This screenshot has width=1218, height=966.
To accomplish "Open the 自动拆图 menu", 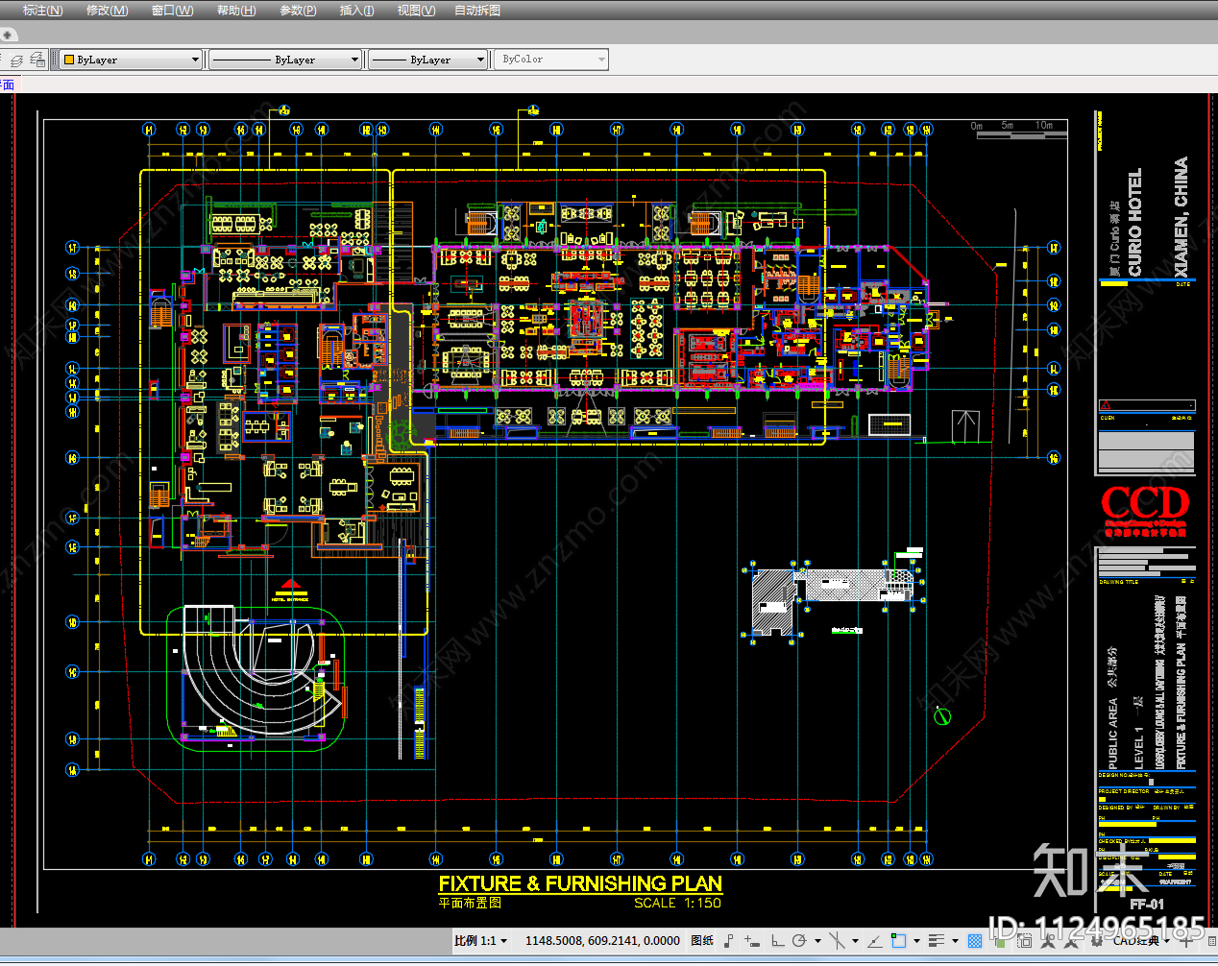I will click(x=476, y=11).
